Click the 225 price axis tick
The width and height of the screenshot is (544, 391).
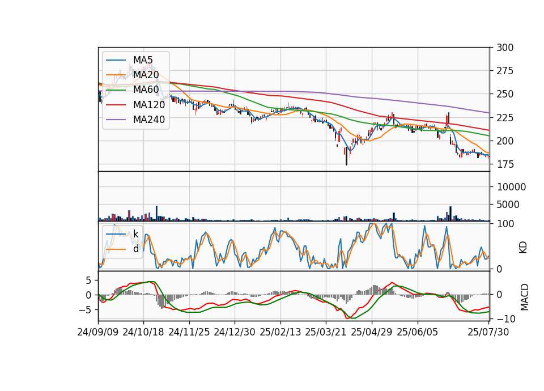point(505,118)
